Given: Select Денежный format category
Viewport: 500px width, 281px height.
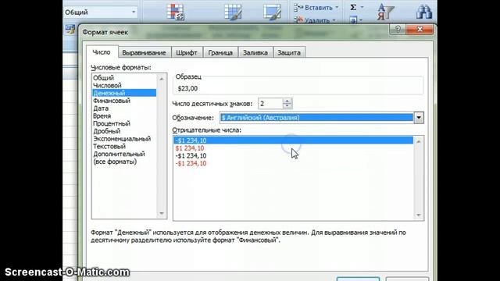Looking at the screenshot, I should click(124, 93).
